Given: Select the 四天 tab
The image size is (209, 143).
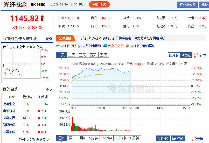Looking at the screenshot, I should (93, 55).
